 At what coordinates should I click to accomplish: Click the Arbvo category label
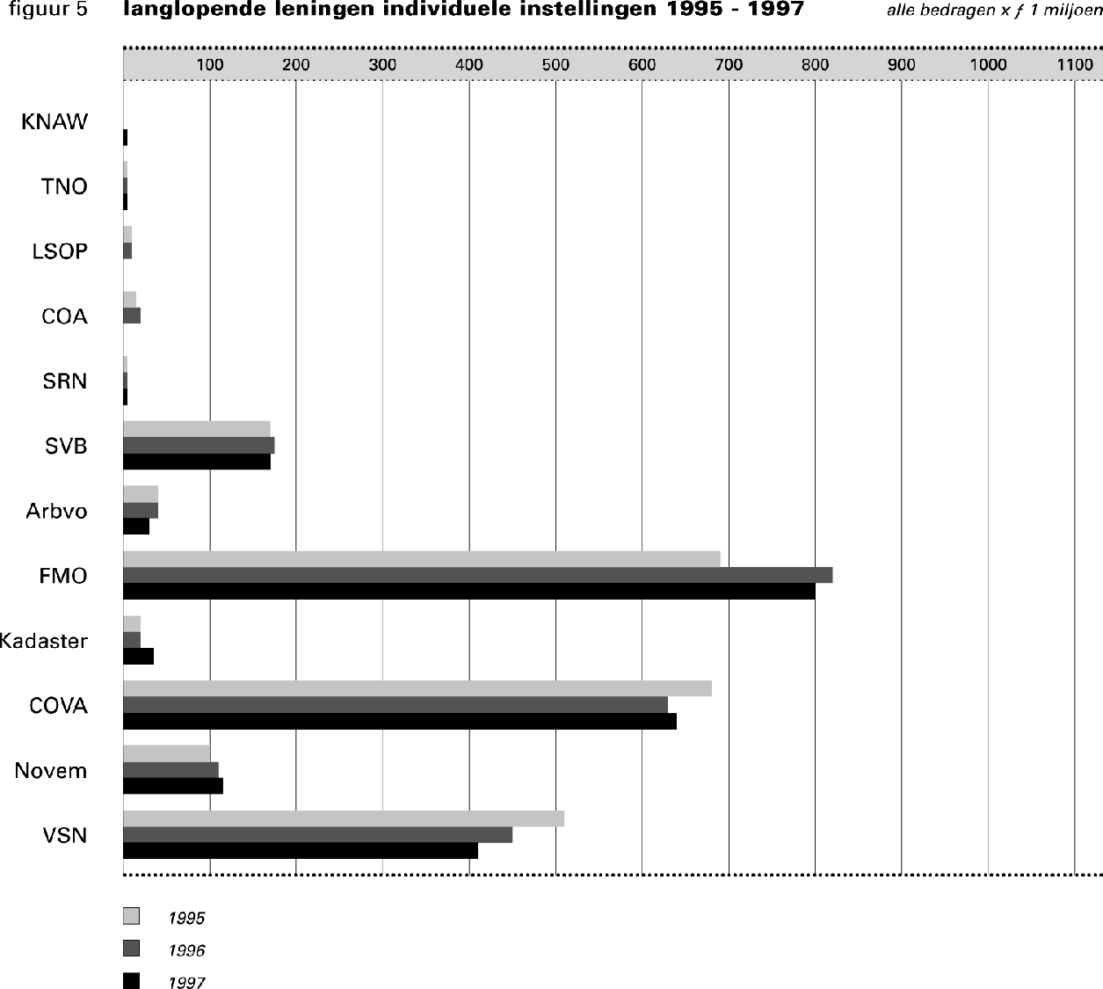point(56,511)
